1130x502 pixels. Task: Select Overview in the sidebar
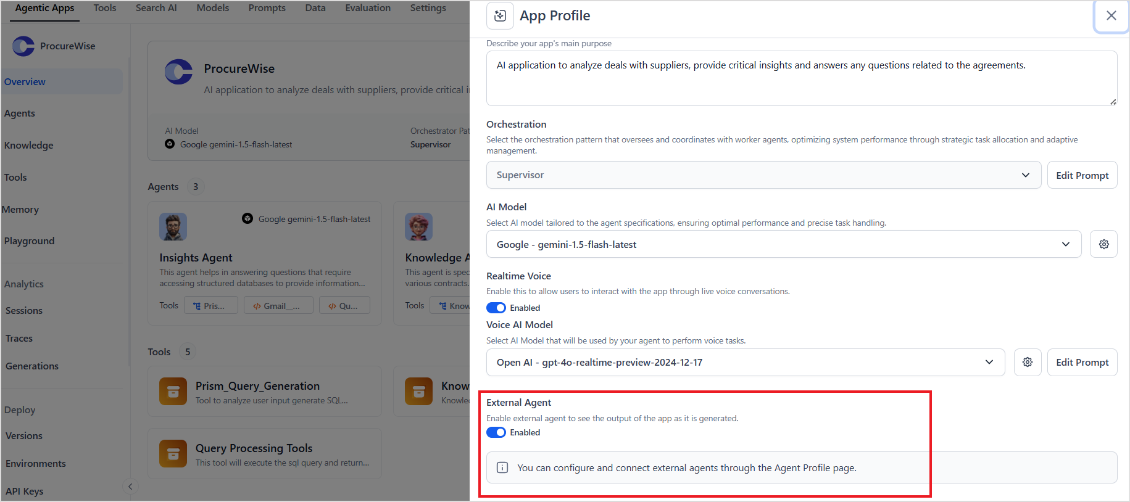pos(62,81)
